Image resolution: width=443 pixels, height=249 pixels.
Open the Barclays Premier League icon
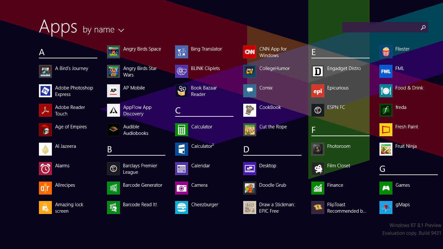[114, 169]
